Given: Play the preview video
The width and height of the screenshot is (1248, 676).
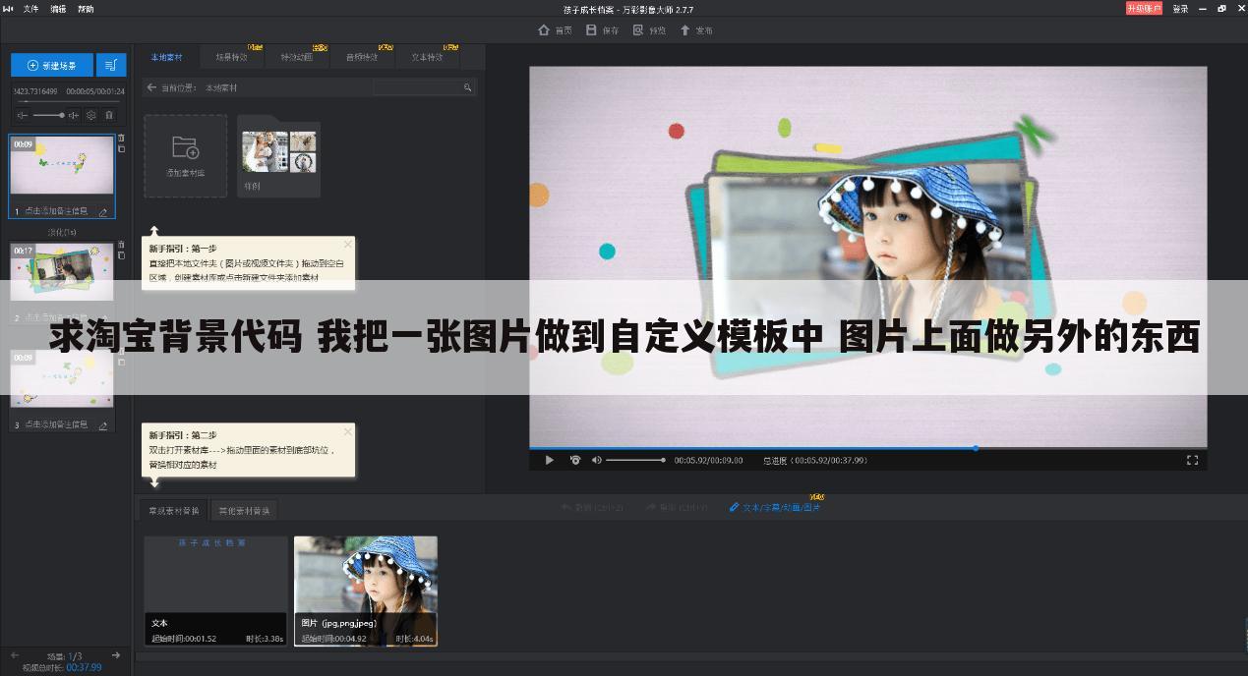Looking at the screenshot, I should pos(550,460).
